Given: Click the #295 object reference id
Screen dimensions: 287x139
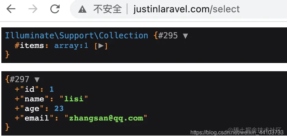Looking at the screenshot, I should point(168,35).
